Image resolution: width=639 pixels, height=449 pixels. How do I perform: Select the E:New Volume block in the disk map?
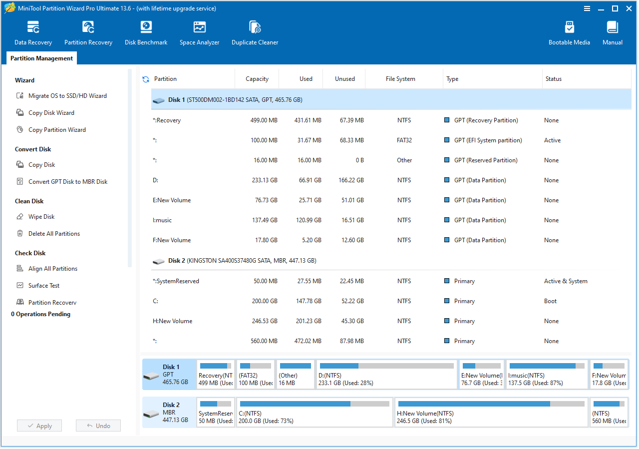481,374
